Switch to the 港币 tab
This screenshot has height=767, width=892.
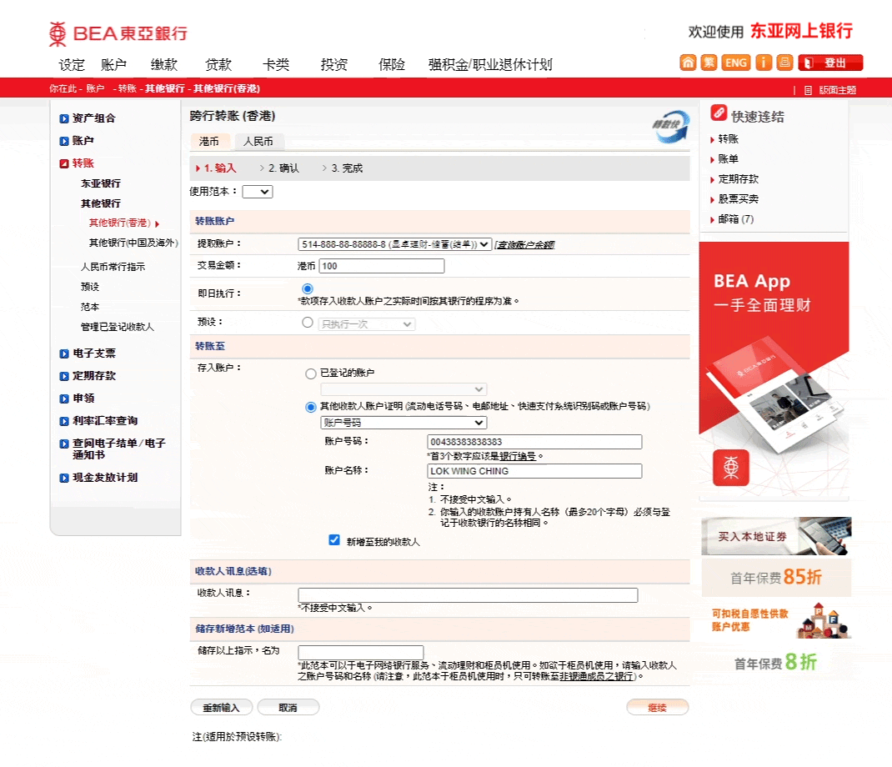coord(208,142)
